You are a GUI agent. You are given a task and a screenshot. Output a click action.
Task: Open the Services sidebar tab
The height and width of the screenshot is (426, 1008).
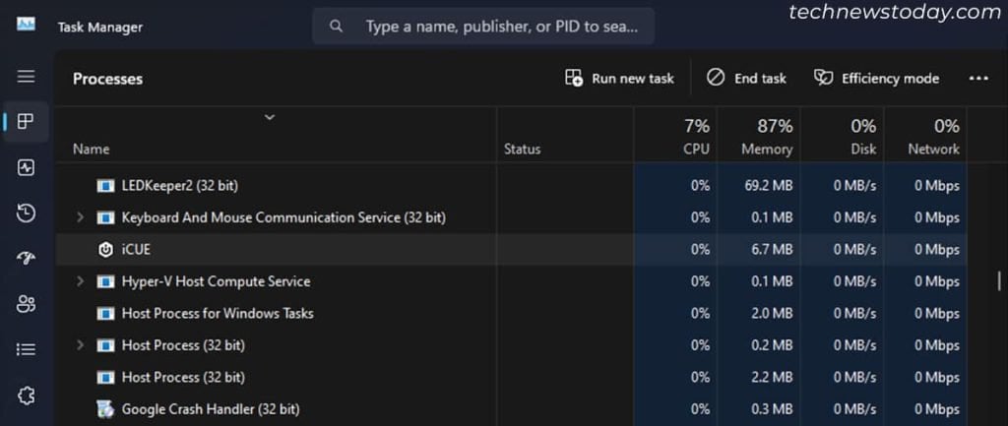coord(26,396)
